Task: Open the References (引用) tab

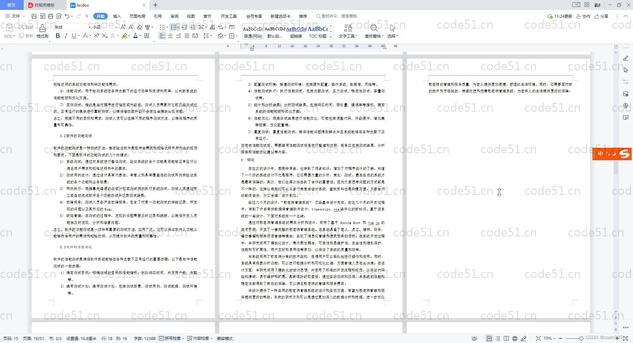Action: (158, 16)
